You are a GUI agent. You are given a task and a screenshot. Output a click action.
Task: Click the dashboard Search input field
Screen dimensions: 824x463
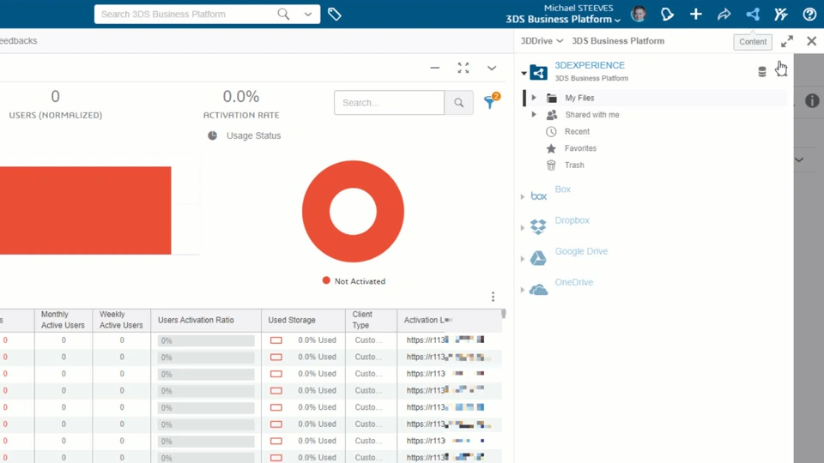tap(389, 102)
